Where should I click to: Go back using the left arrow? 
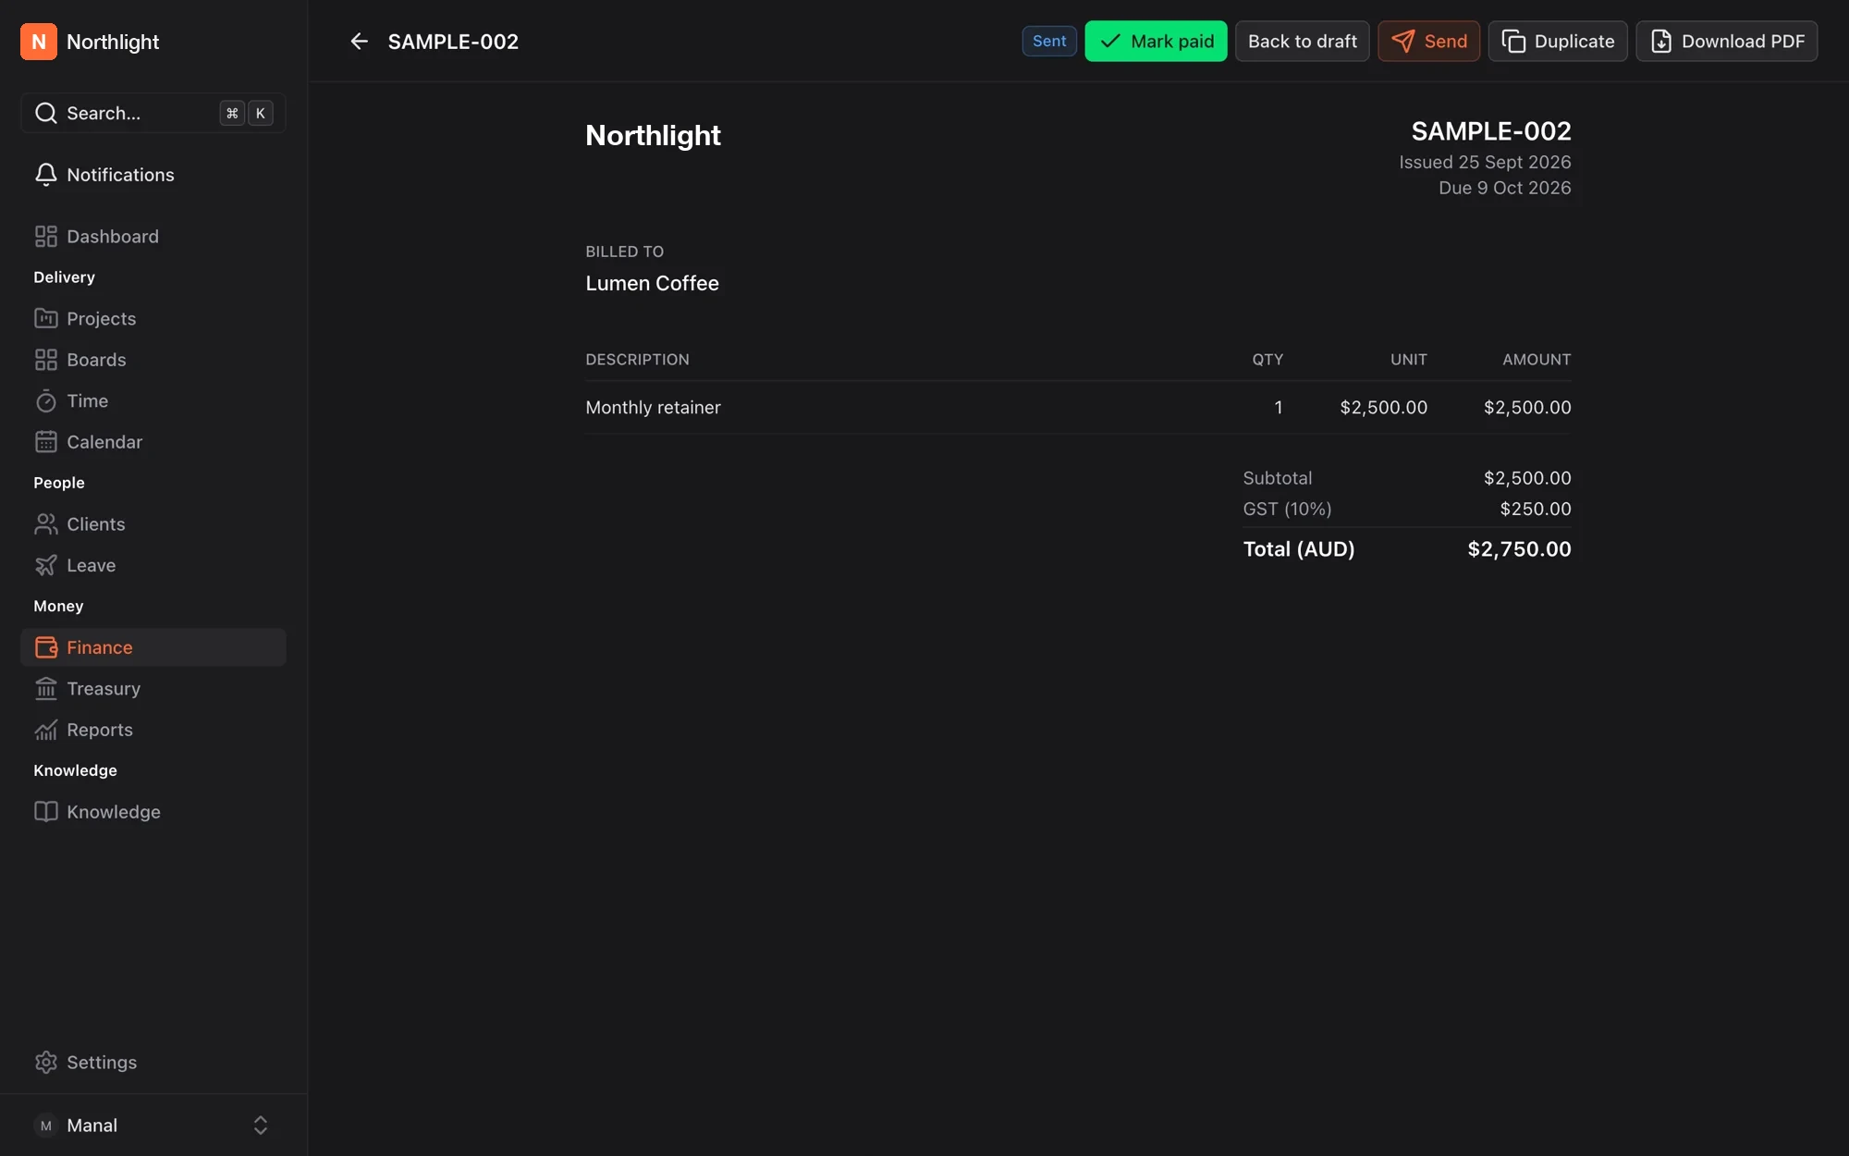point(359,42)
